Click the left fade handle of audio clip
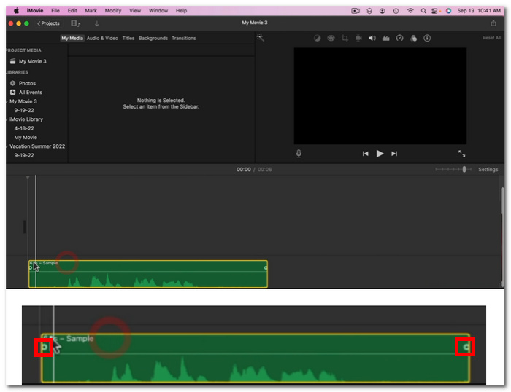 click(x=31, y=268)
